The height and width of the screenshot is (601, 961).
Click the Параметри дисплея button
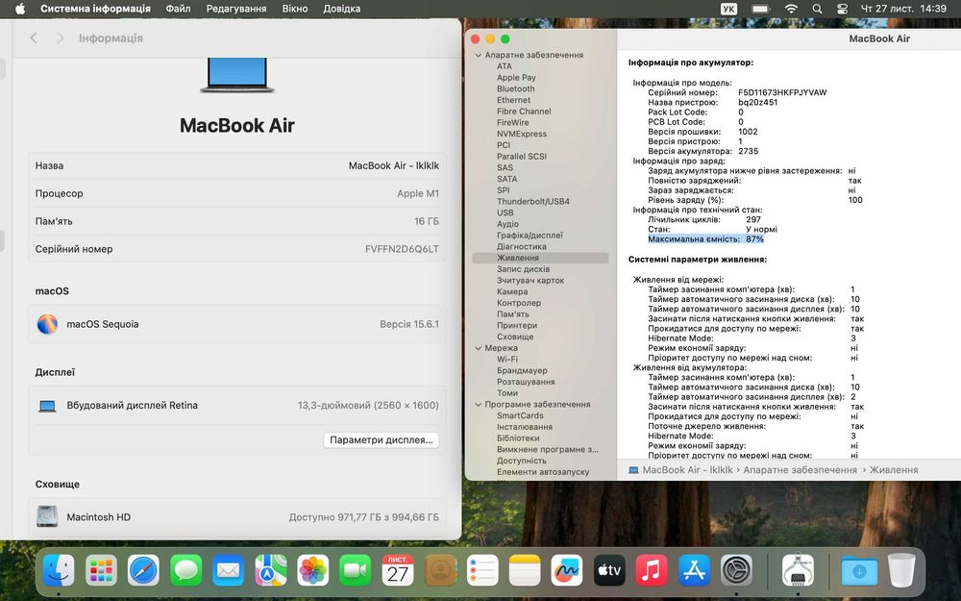pyautogui.click(x=382, y=439)
